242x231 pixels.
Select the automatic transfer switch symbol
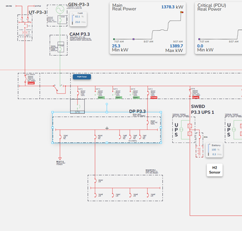click(x=60, y=89)
